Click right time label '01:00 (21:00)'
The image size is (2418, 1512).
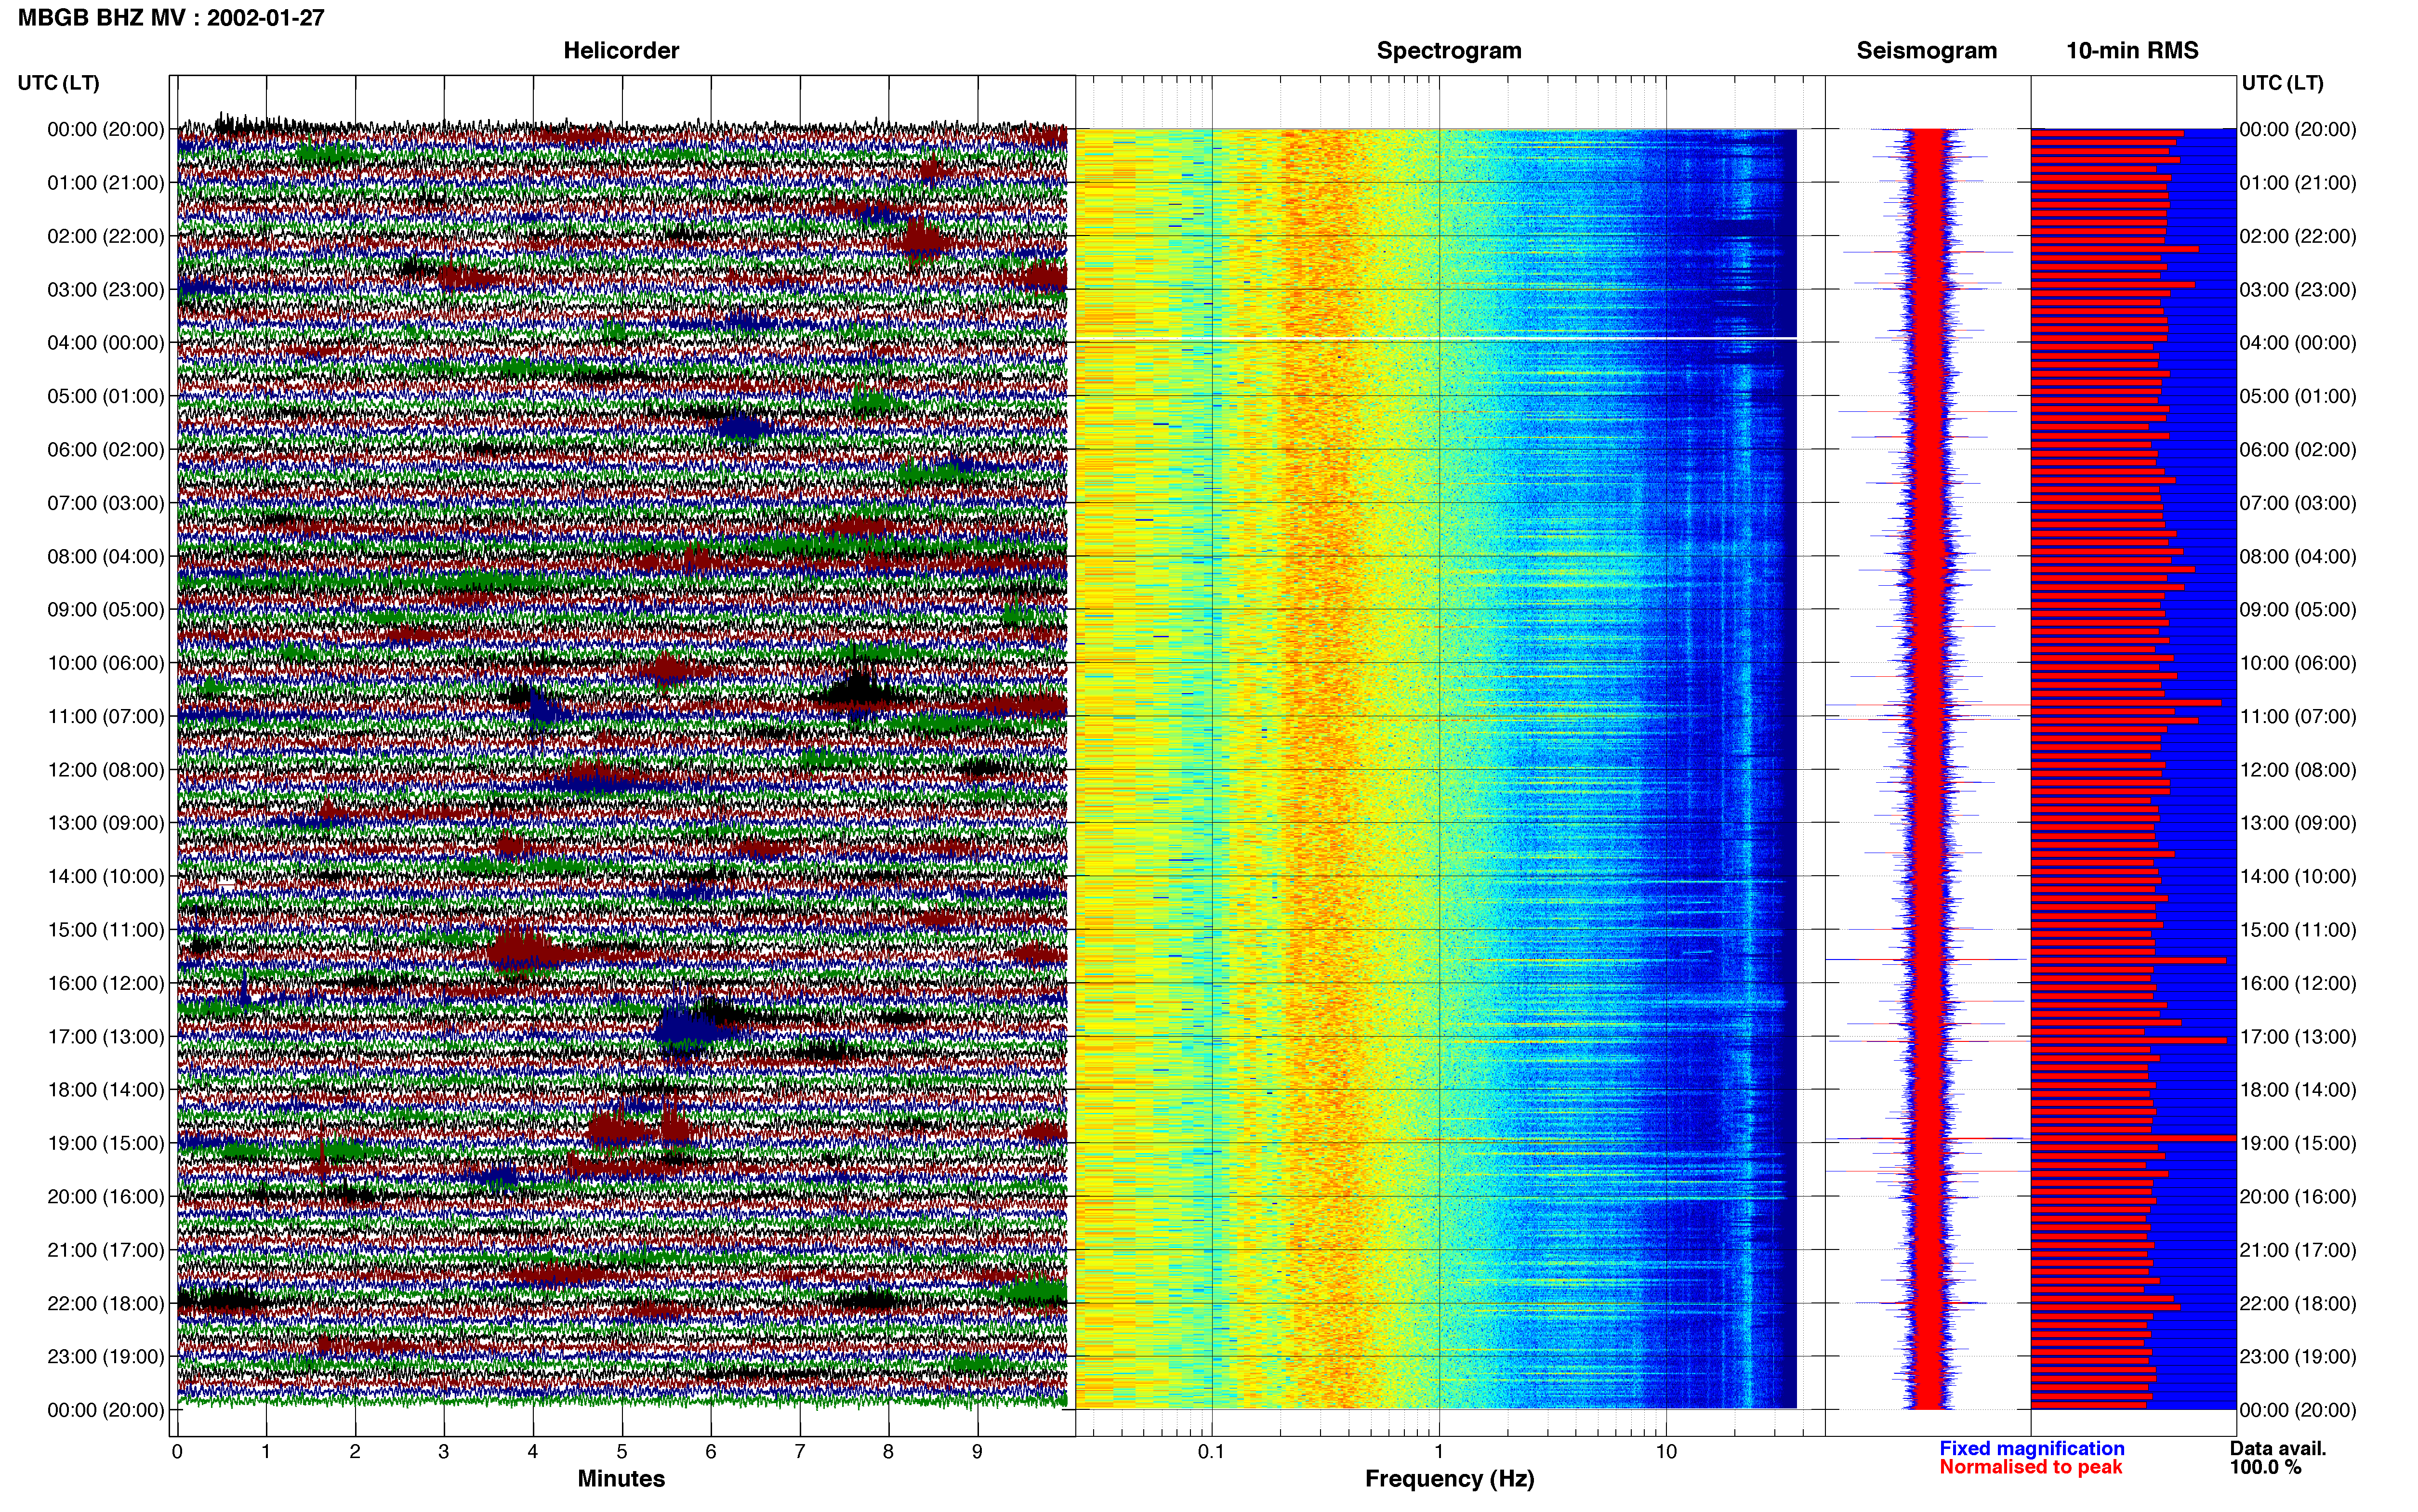(x=2298, y=182)
